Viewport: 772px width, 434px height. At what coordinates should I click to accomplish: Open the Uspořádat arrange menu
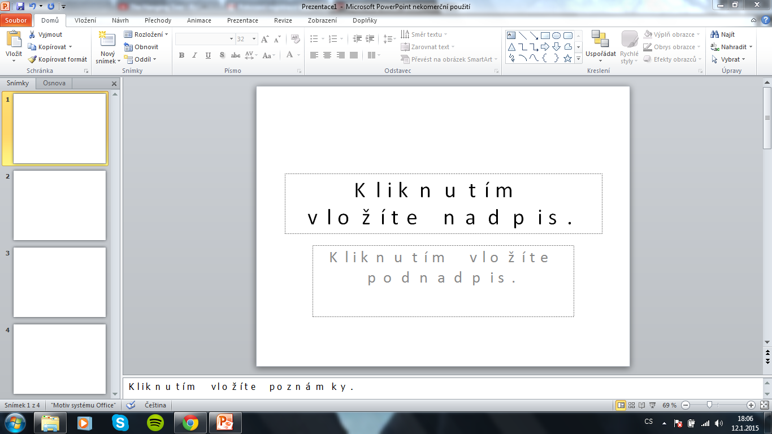pyautogui.click(x=601, y=47)
